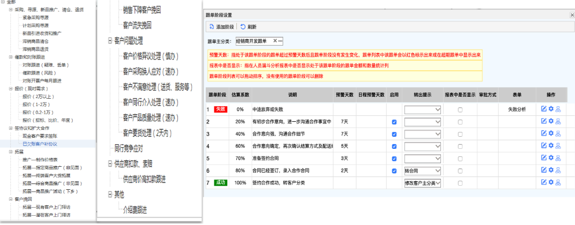Click the hierarchy icon in the 80% row

point(558,170)
